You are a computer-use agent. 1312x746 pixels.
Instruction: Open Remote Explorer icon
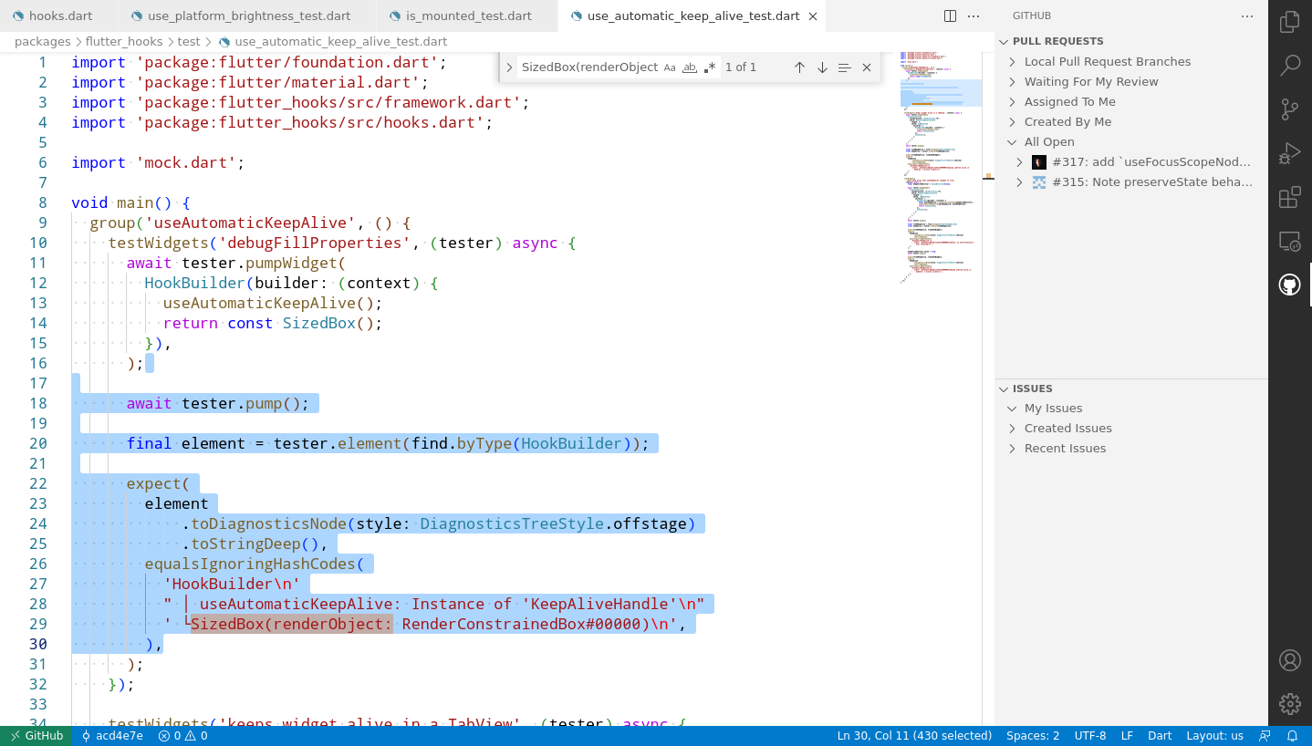tap(1289, 242)
